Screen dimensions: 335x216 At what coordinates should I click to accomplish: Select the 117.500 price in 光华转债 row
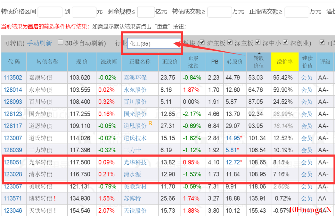80,162
